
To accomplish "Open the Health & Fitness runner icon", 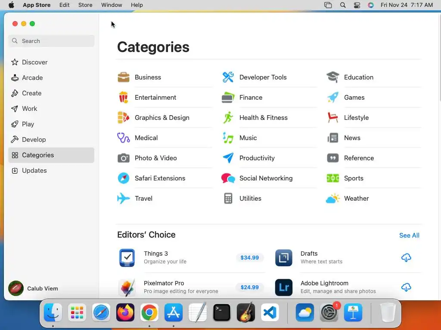I will [228, 118].
